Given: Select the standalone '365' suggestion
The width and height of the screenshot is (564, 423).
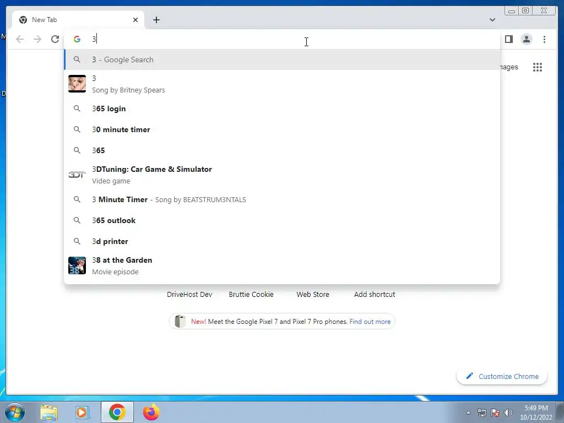Looking at the screenshot, I should pyautogui.click(x=282, y=150).
